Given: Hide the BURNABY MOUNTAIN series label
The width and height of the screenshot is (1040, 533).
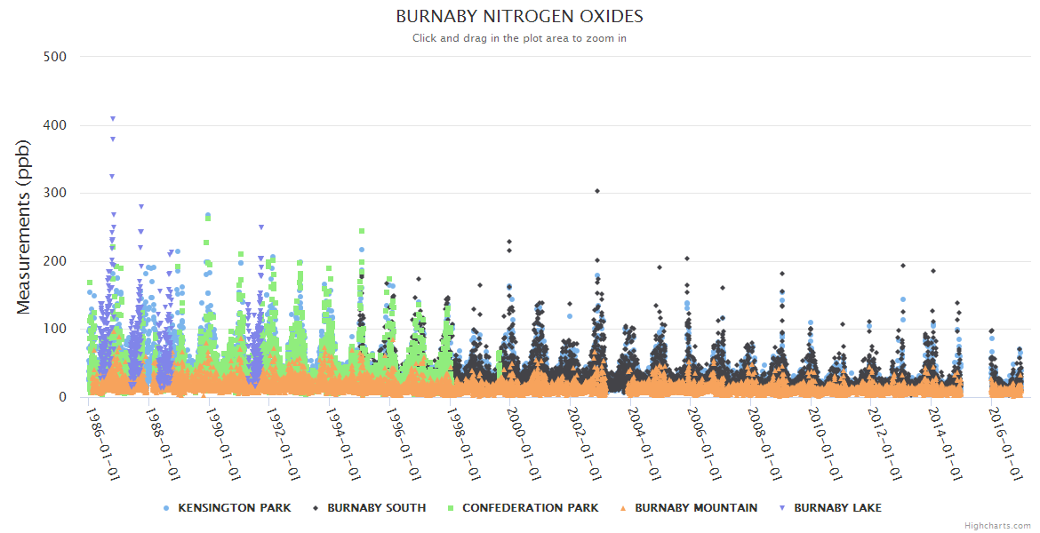Looking at the screenshot, I should 696,508.
